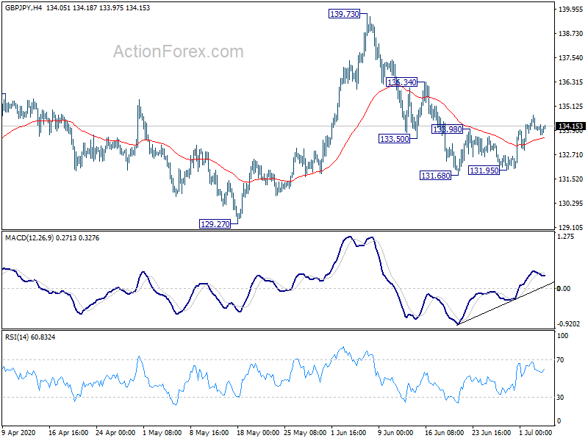Click the 136.340 price label
The width and height of the screenshot is (588, 441).
point(401,82)
